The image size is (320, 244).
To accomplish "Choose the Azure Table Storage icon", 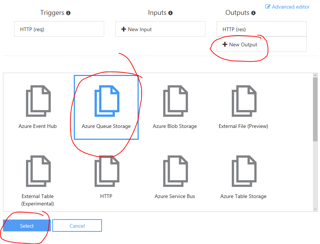I will pos(244,171).
